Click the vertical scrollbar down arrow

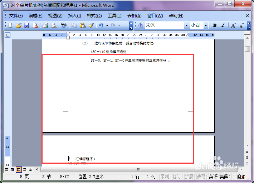click(x=247, y=145)
